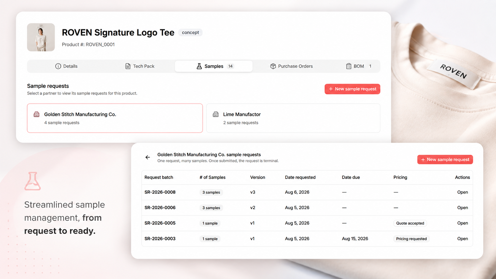Go to the BOM tab
This screenshot has width=496, height=279.
point(358,66)
